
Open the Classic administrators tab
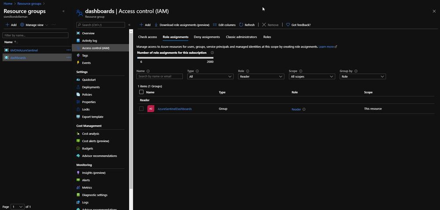coord(241,37)
